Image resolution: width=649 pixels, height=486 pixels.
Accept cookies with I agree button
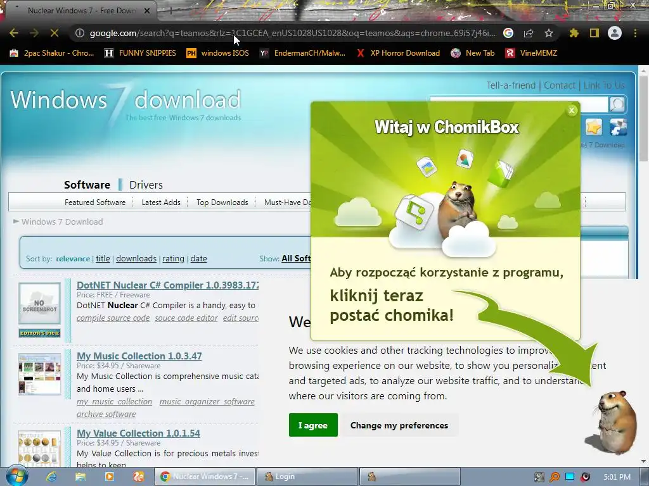pos(313,425)
